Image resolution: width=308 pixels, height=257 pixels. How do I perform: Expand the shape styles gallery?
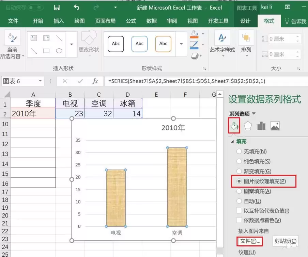[x=181, y=44]
